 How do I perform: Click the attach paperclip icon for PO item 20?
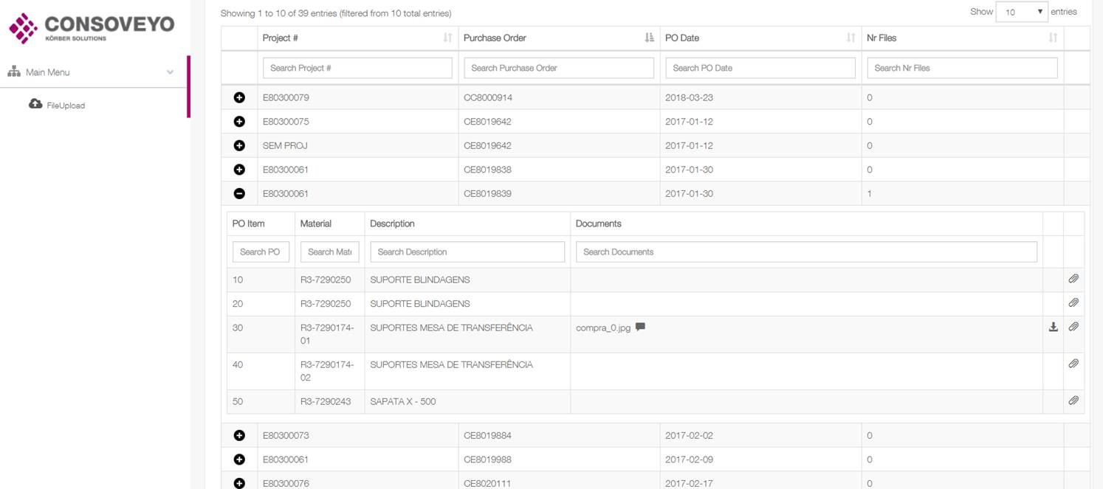click(x=1073, y=302)
